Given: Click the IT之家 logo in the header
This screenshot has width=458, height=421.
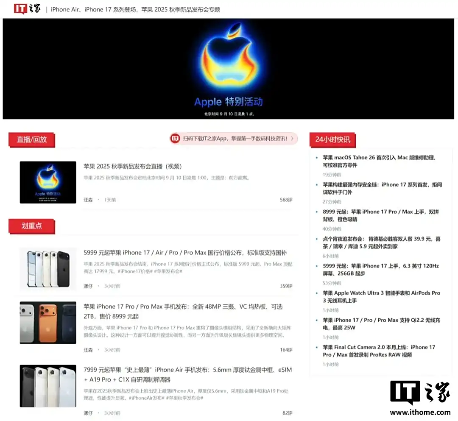Looking at the screenshot, I should (x=27, y=9).
